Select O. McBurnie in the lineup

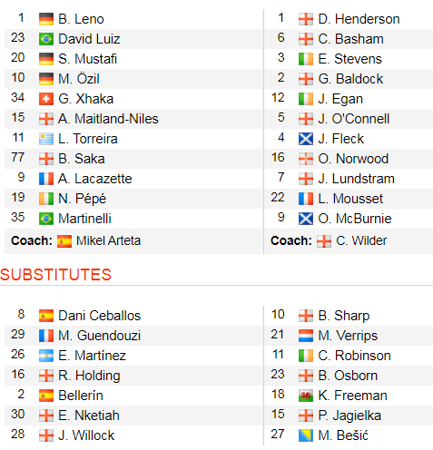point(355,219)
